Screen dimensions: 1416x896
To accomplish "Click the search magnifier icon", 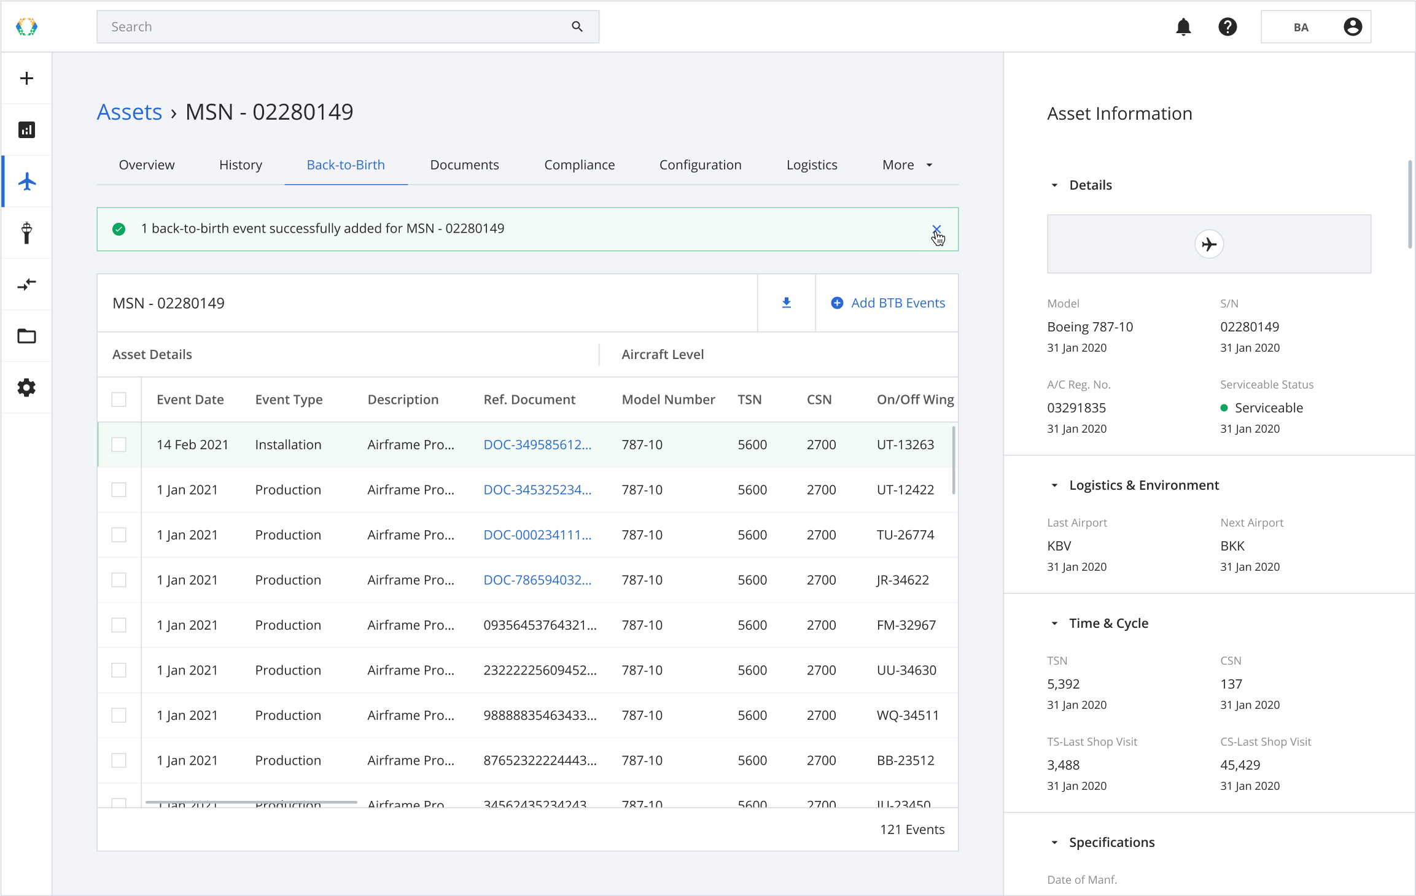I will (x=577, y=26).
